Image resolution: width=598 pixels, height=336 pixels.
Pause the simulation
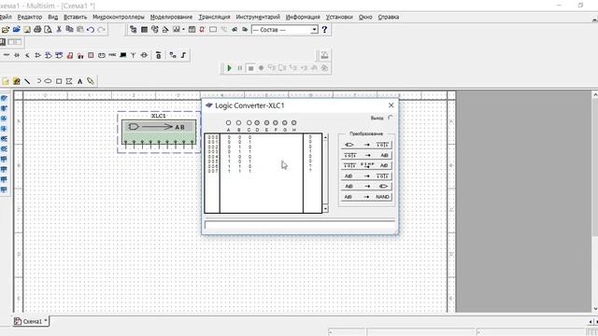[240, 68]
